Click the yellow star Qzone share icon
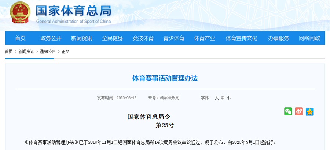 (x=309, y=111)
